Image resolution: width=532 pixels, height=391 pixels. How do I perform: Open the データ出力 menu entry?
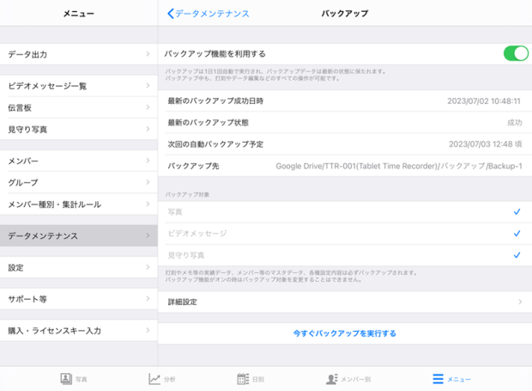[79, 54]
